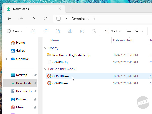Click the Copy icon in toolbar
The image size is (152, 114).
tap(46, 31)
